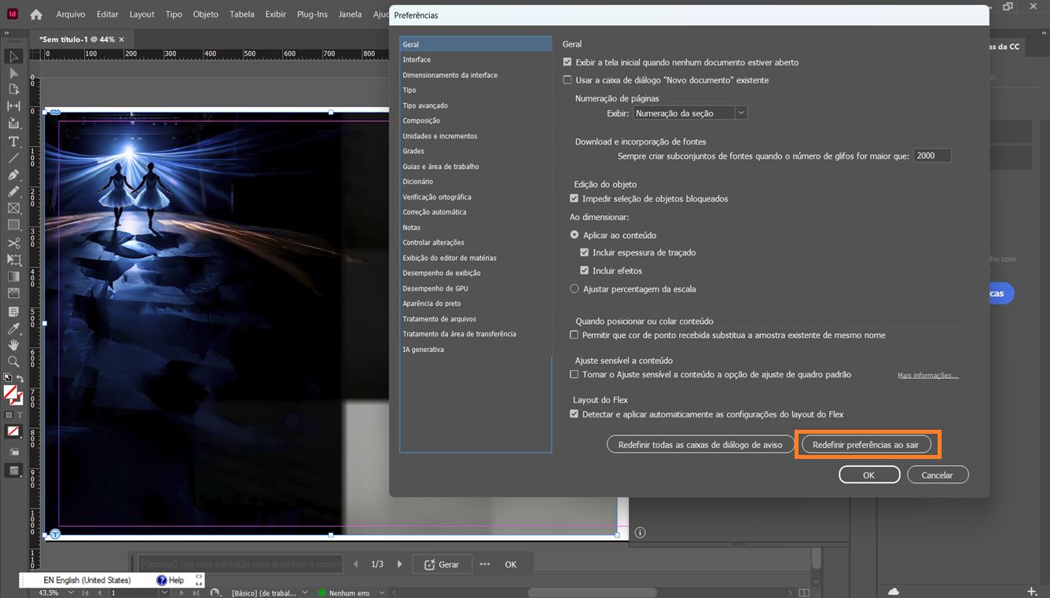Screen dimensions: 1050x598
Task: Click the info icon below the canvas
Action: pyautogui.click(x=640, y=533)
